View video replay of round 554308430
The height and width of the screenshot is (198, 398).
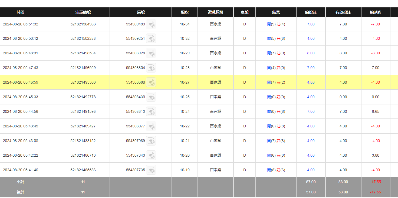click(151, 97)
